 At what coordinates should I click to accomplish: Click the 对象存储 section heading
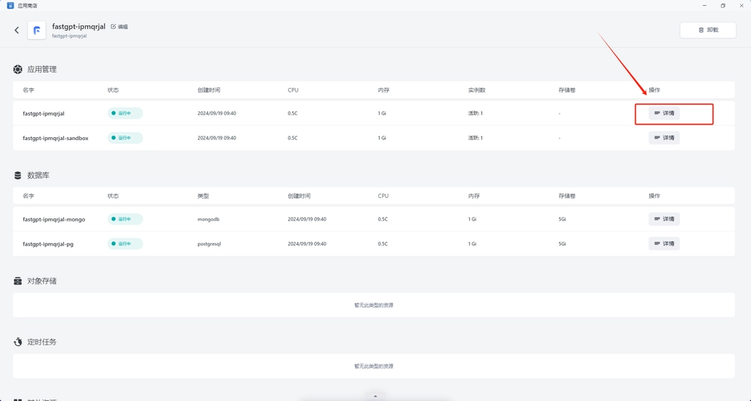pyautogui.click(x=42, y=281)
